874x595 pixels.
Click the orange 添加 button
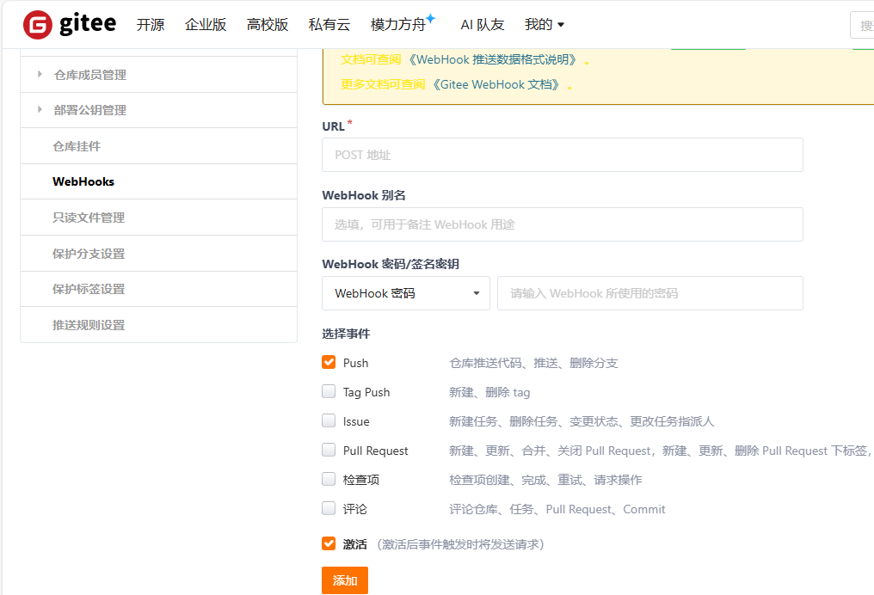point(345,580)
